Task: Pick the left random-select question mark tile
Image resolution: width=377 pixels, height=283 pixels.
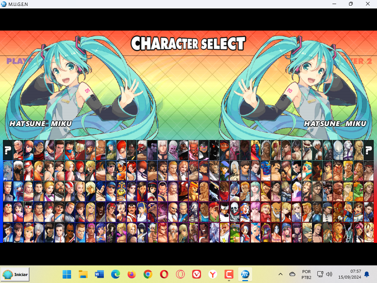Action: coord(8,150)
